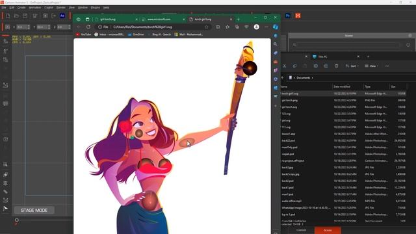
Task: Click the Cut icon in File Explorer toolbar
Action: pos(285,66)
